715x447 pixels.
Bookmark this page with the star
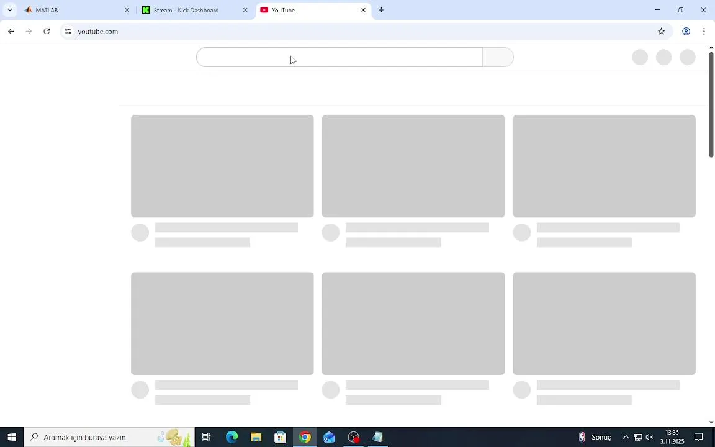(661, 32)
